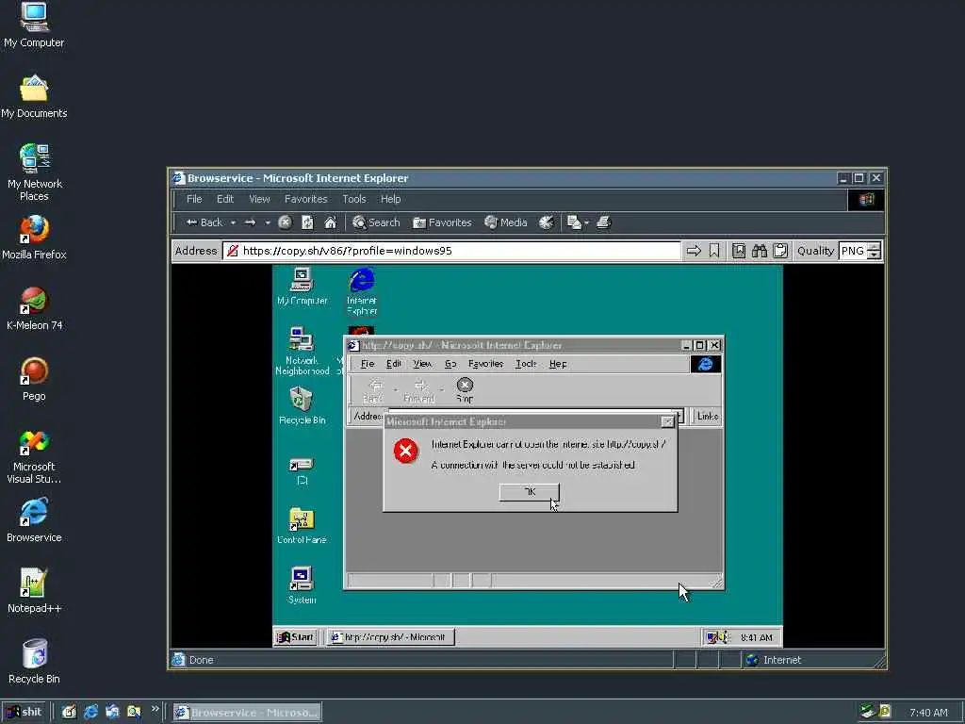Click the framed picture icon left of binoculars

[739, 251]
